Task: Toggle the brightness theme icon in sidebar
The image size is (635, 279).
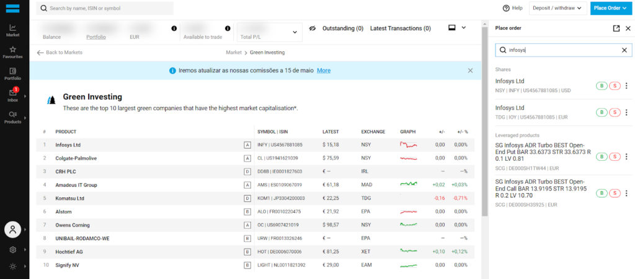Action: [12, 266]
